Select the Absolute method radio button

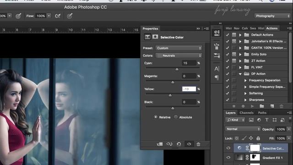[176, 117]
